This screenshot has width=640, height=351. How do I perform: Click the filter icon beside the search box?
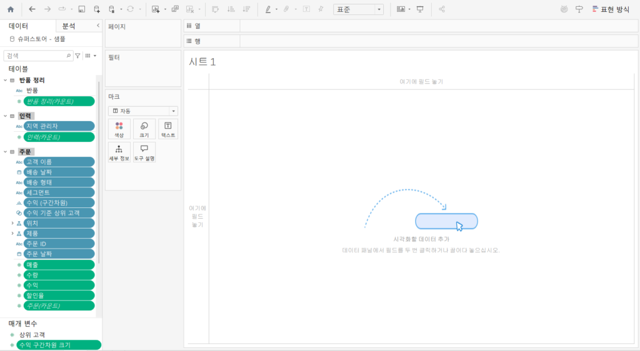pos(78,56)
